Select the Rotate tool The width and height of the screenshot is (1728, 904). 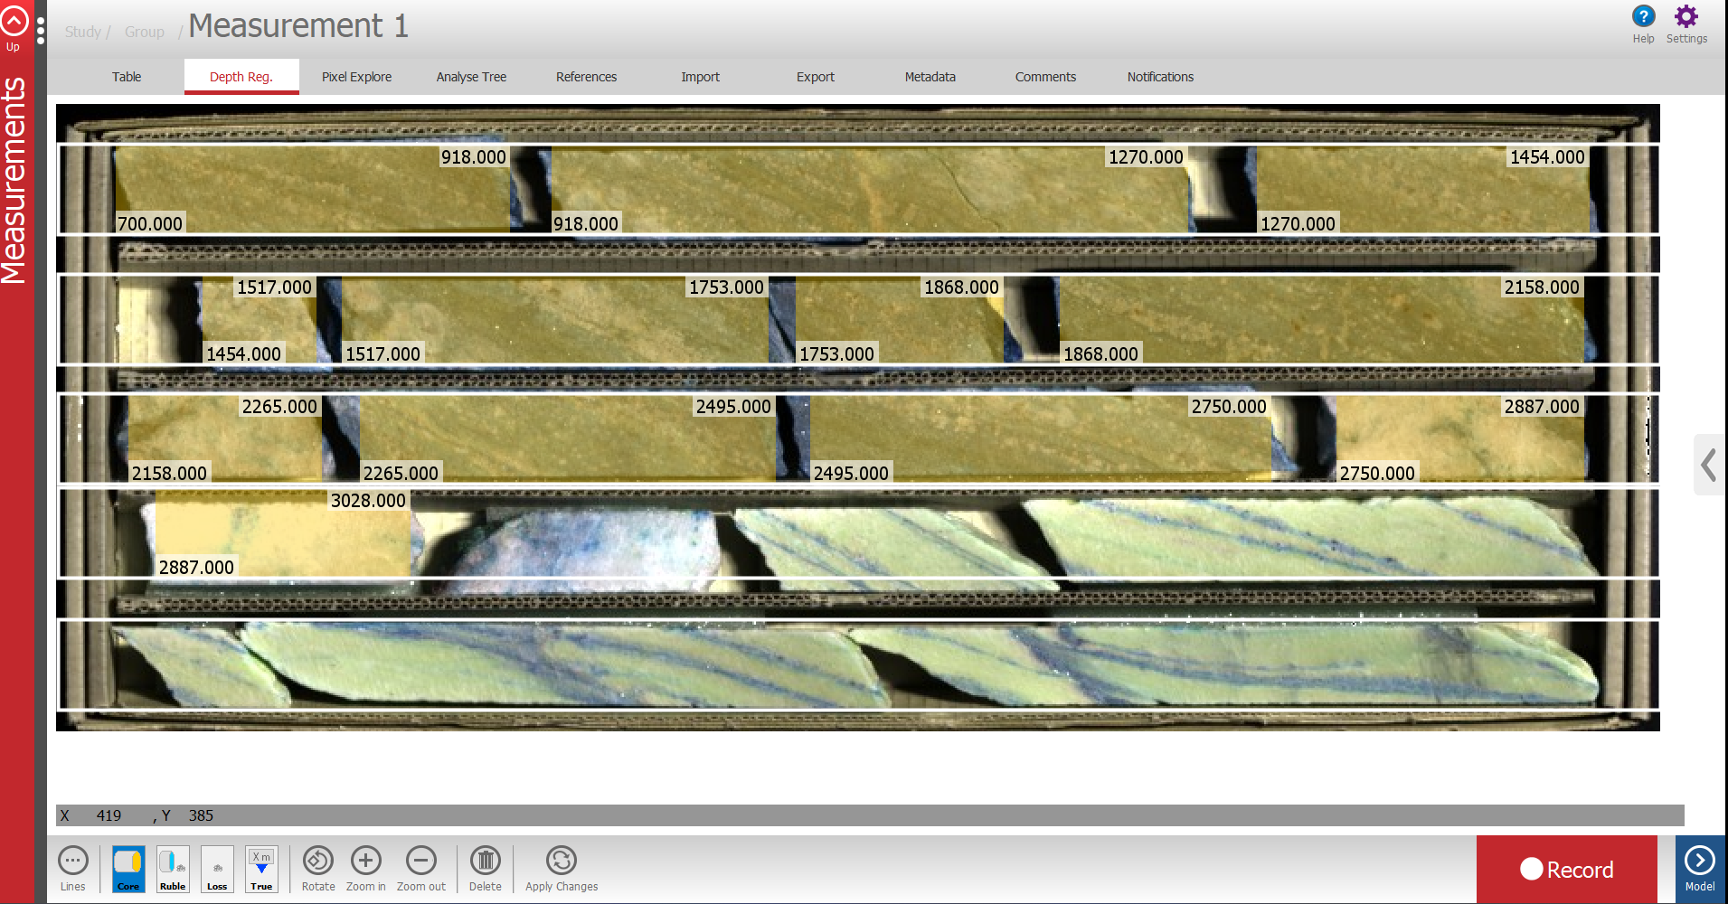pos(317,861)
